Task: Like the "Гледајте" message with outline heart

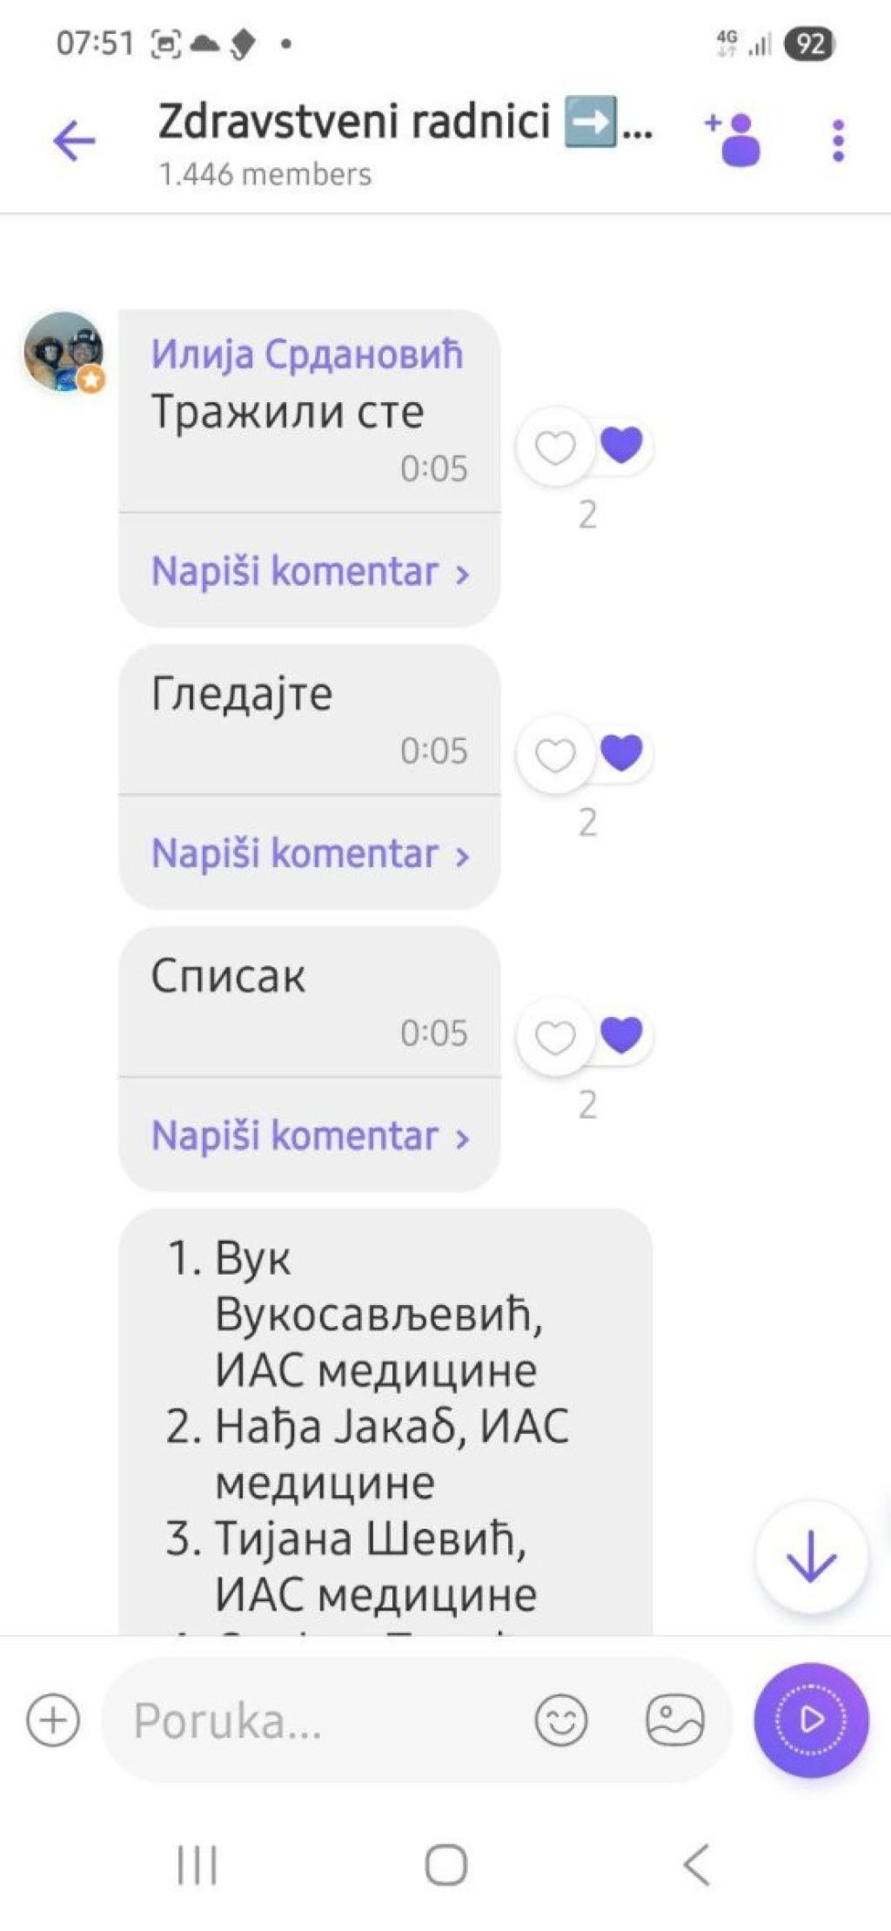Action: (555, 754)
